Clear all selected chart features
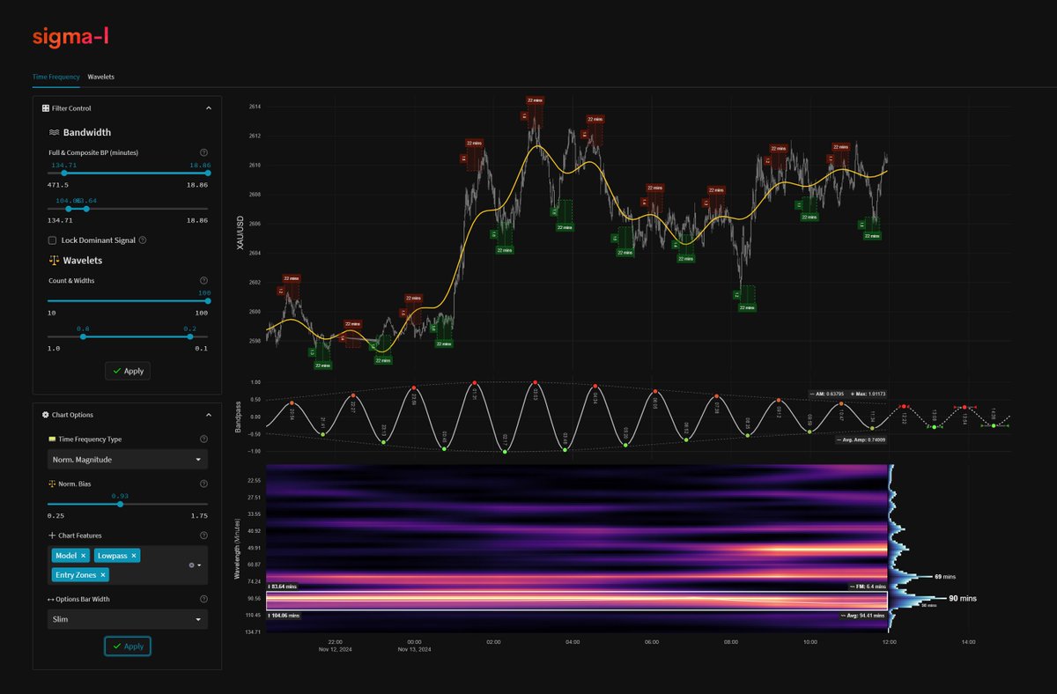1057x694 pixels. pos(191,565)
